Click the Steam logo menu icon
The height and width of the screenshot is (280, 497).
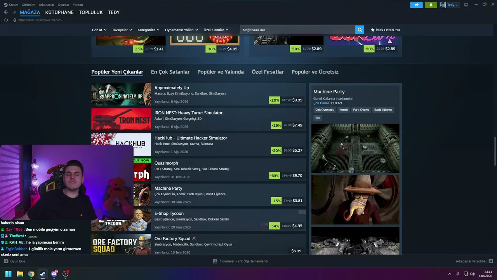coord(5,5)
